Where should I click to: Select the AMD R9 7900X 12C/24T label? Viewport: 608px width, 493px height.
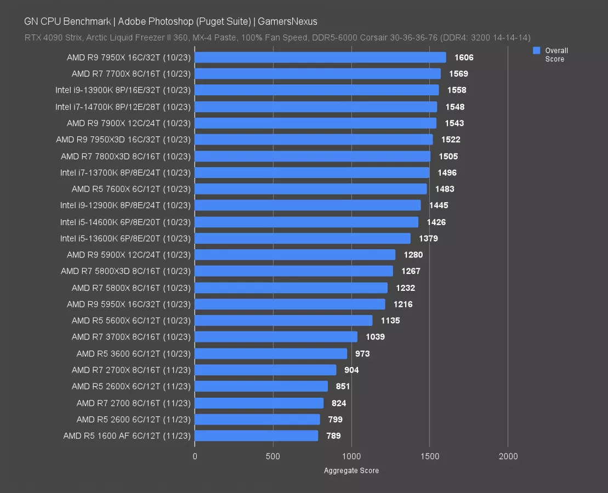[129, 123]
